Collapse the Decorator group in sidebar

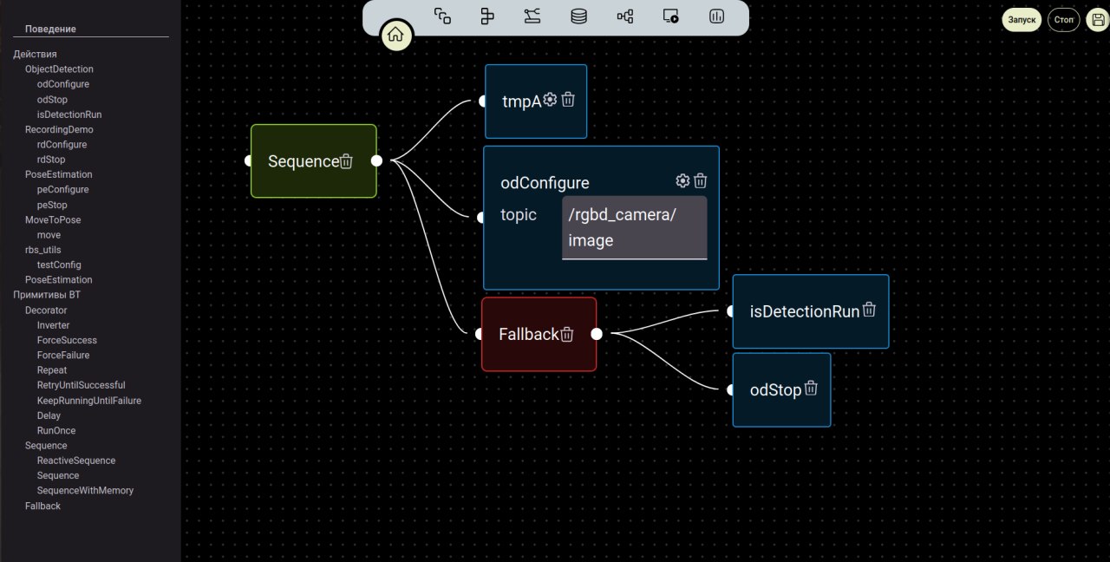[x=46, y=310]
